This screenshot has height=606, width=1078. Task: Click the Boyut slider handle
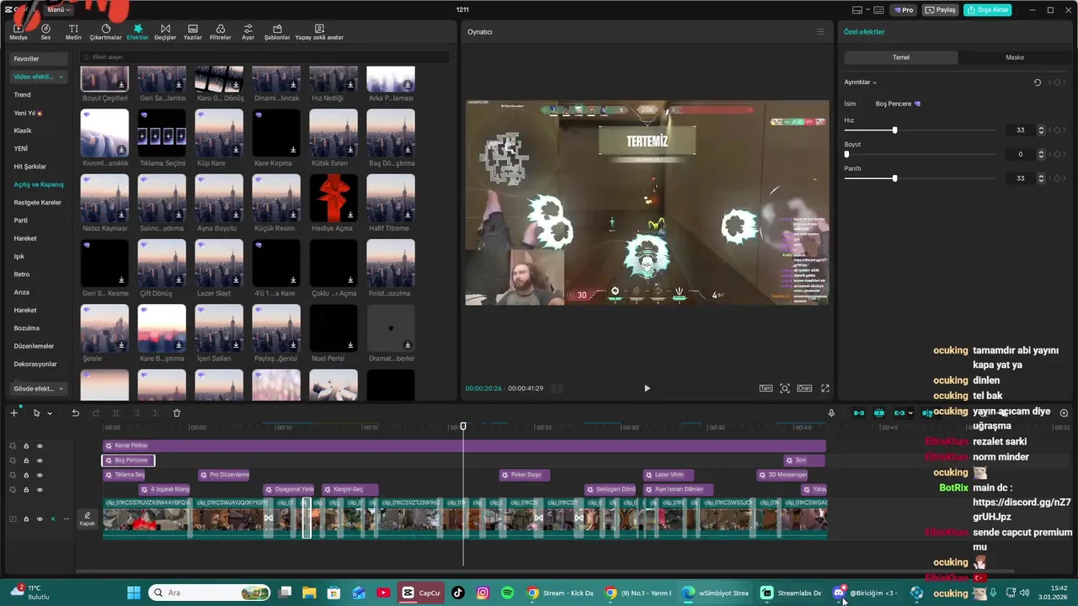click(847, 154)
